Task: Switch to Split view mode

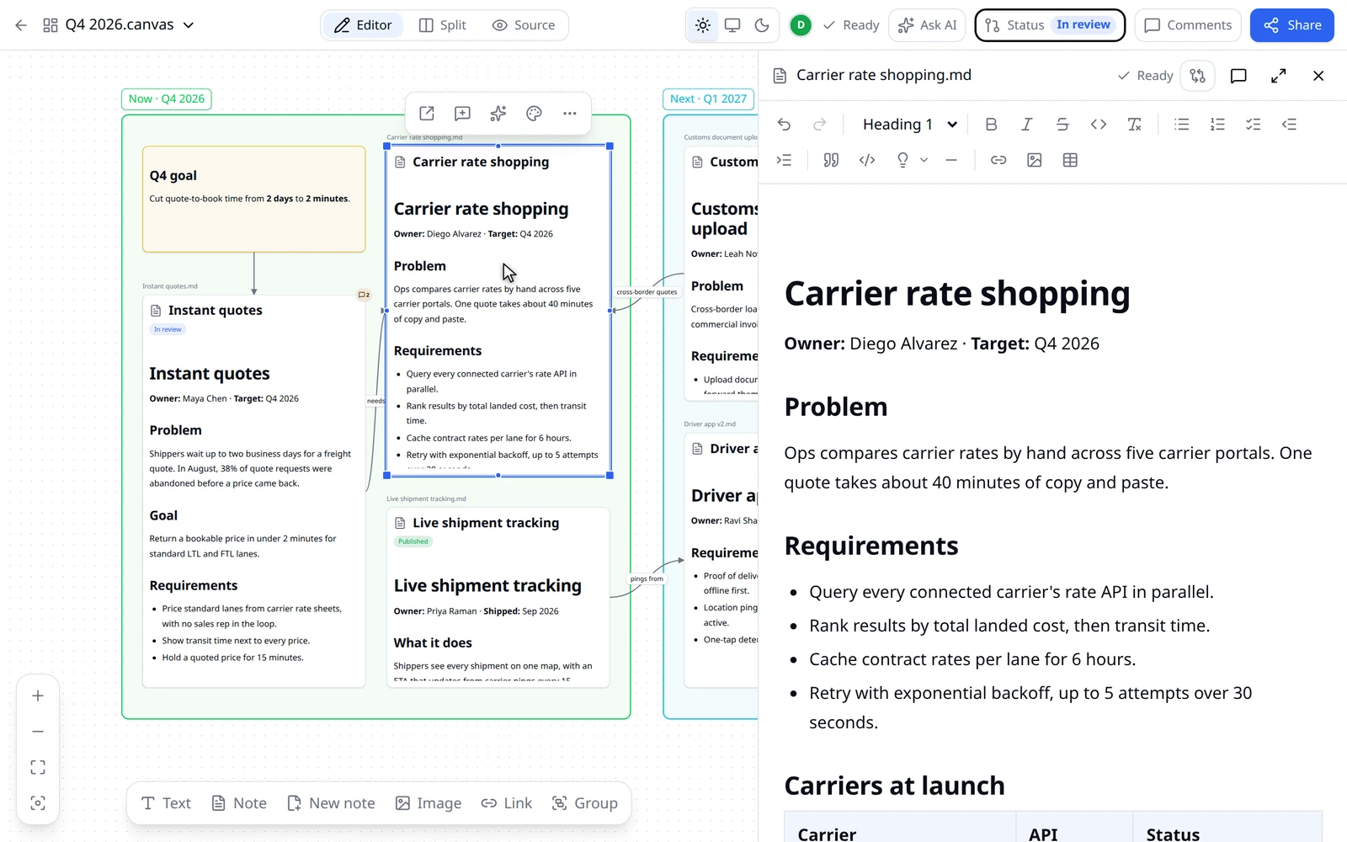Action: point(443,25)
